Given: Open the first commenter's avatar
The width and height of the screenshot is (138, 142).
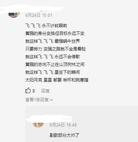Looking at the screenshot, I should 14,14.
